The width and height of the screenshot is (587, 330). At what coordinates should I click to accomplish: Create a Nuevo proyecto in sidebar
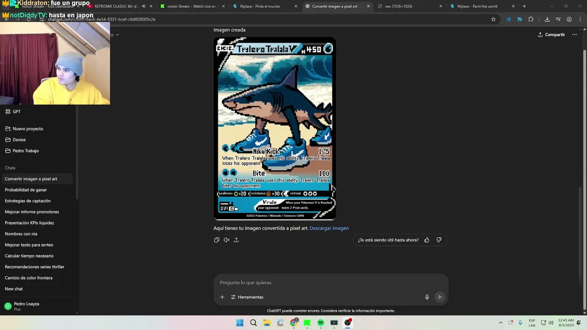(24, 129)
